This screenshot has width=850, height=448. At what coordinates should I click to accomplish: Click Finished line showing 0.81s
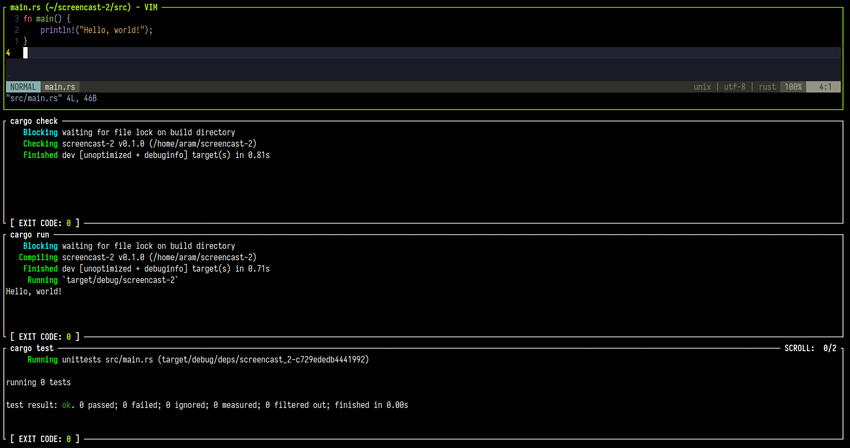coord(147,155)
